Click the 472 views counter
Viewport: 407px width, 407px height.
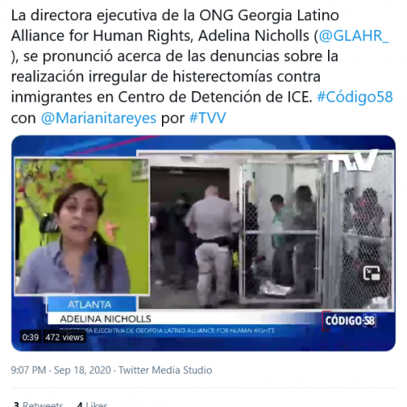coord(64,337)
